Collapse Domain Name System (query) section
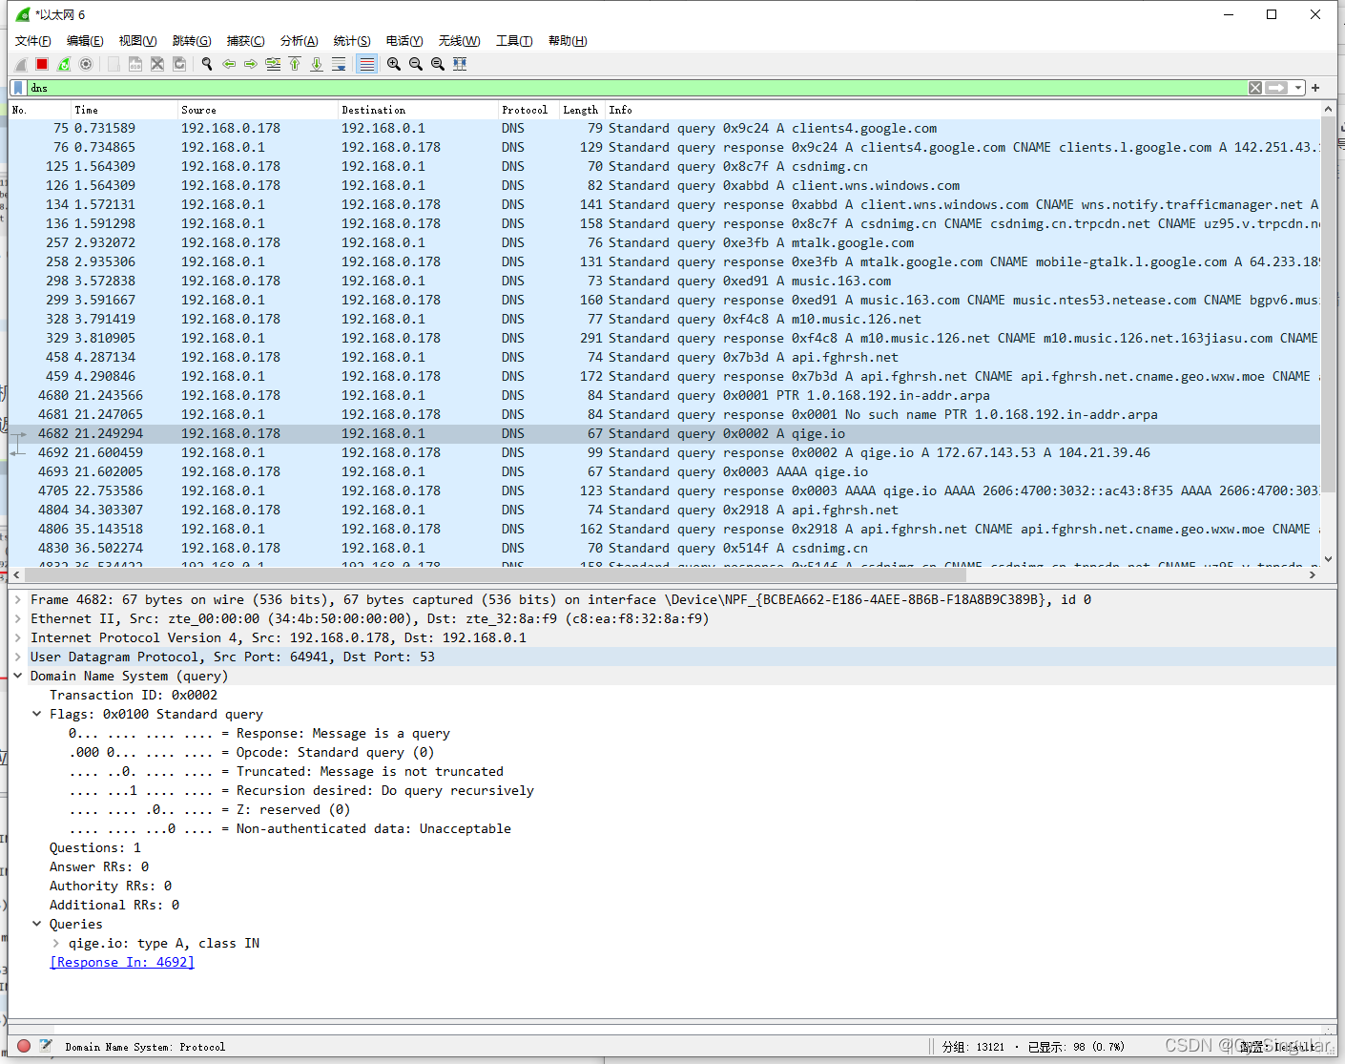Viewport: 1345px width, 1064px height. (18, 676)
